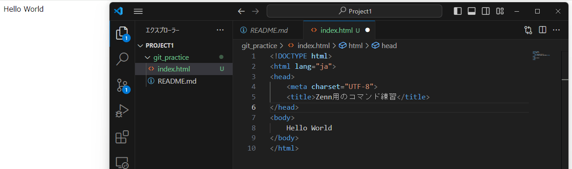
Task: Open the hamburger application menu
Action: point(138,11)
